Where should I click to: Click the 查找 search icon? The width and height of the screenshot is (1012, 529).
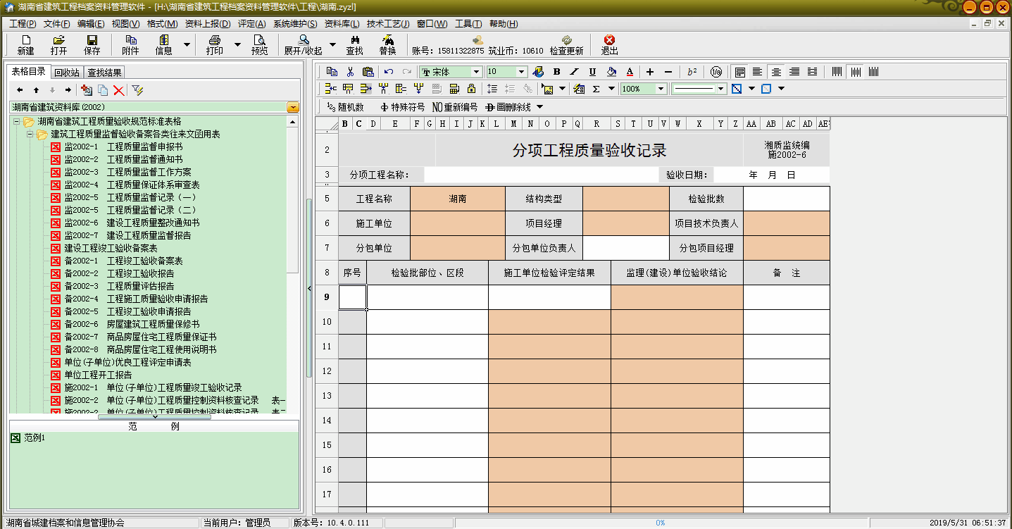354,44
